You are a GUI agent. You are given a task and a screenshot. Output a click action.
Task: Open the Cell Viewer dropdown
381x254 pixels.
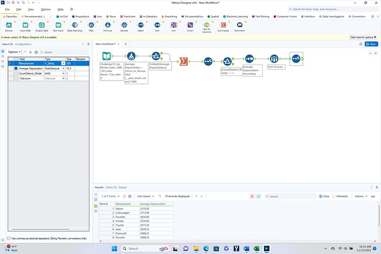click(146, 197)
